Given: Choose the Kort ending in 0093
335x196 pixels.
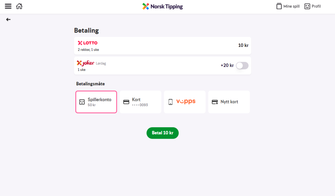Looking at the screenshot, I should [140, 102].
